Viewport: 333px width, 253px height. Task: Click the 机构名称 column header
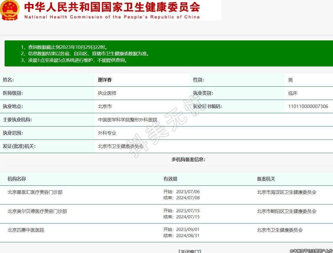pos(17,179)
